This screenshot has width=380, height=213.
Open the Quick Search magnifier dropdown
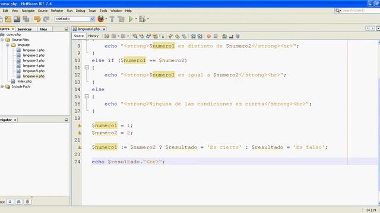coord(338,11)
